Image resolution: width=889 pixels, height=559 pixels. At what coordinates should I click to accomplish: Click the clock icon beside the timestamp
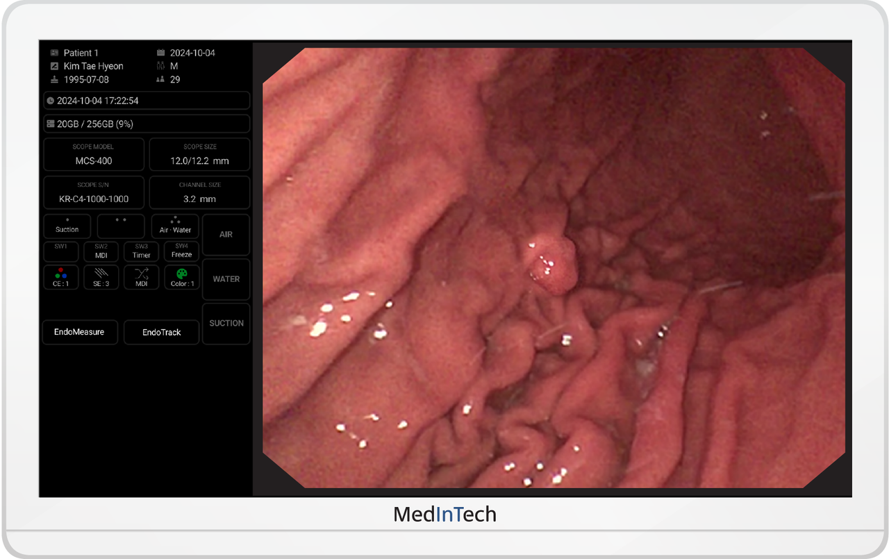click(x=50, y=101)
